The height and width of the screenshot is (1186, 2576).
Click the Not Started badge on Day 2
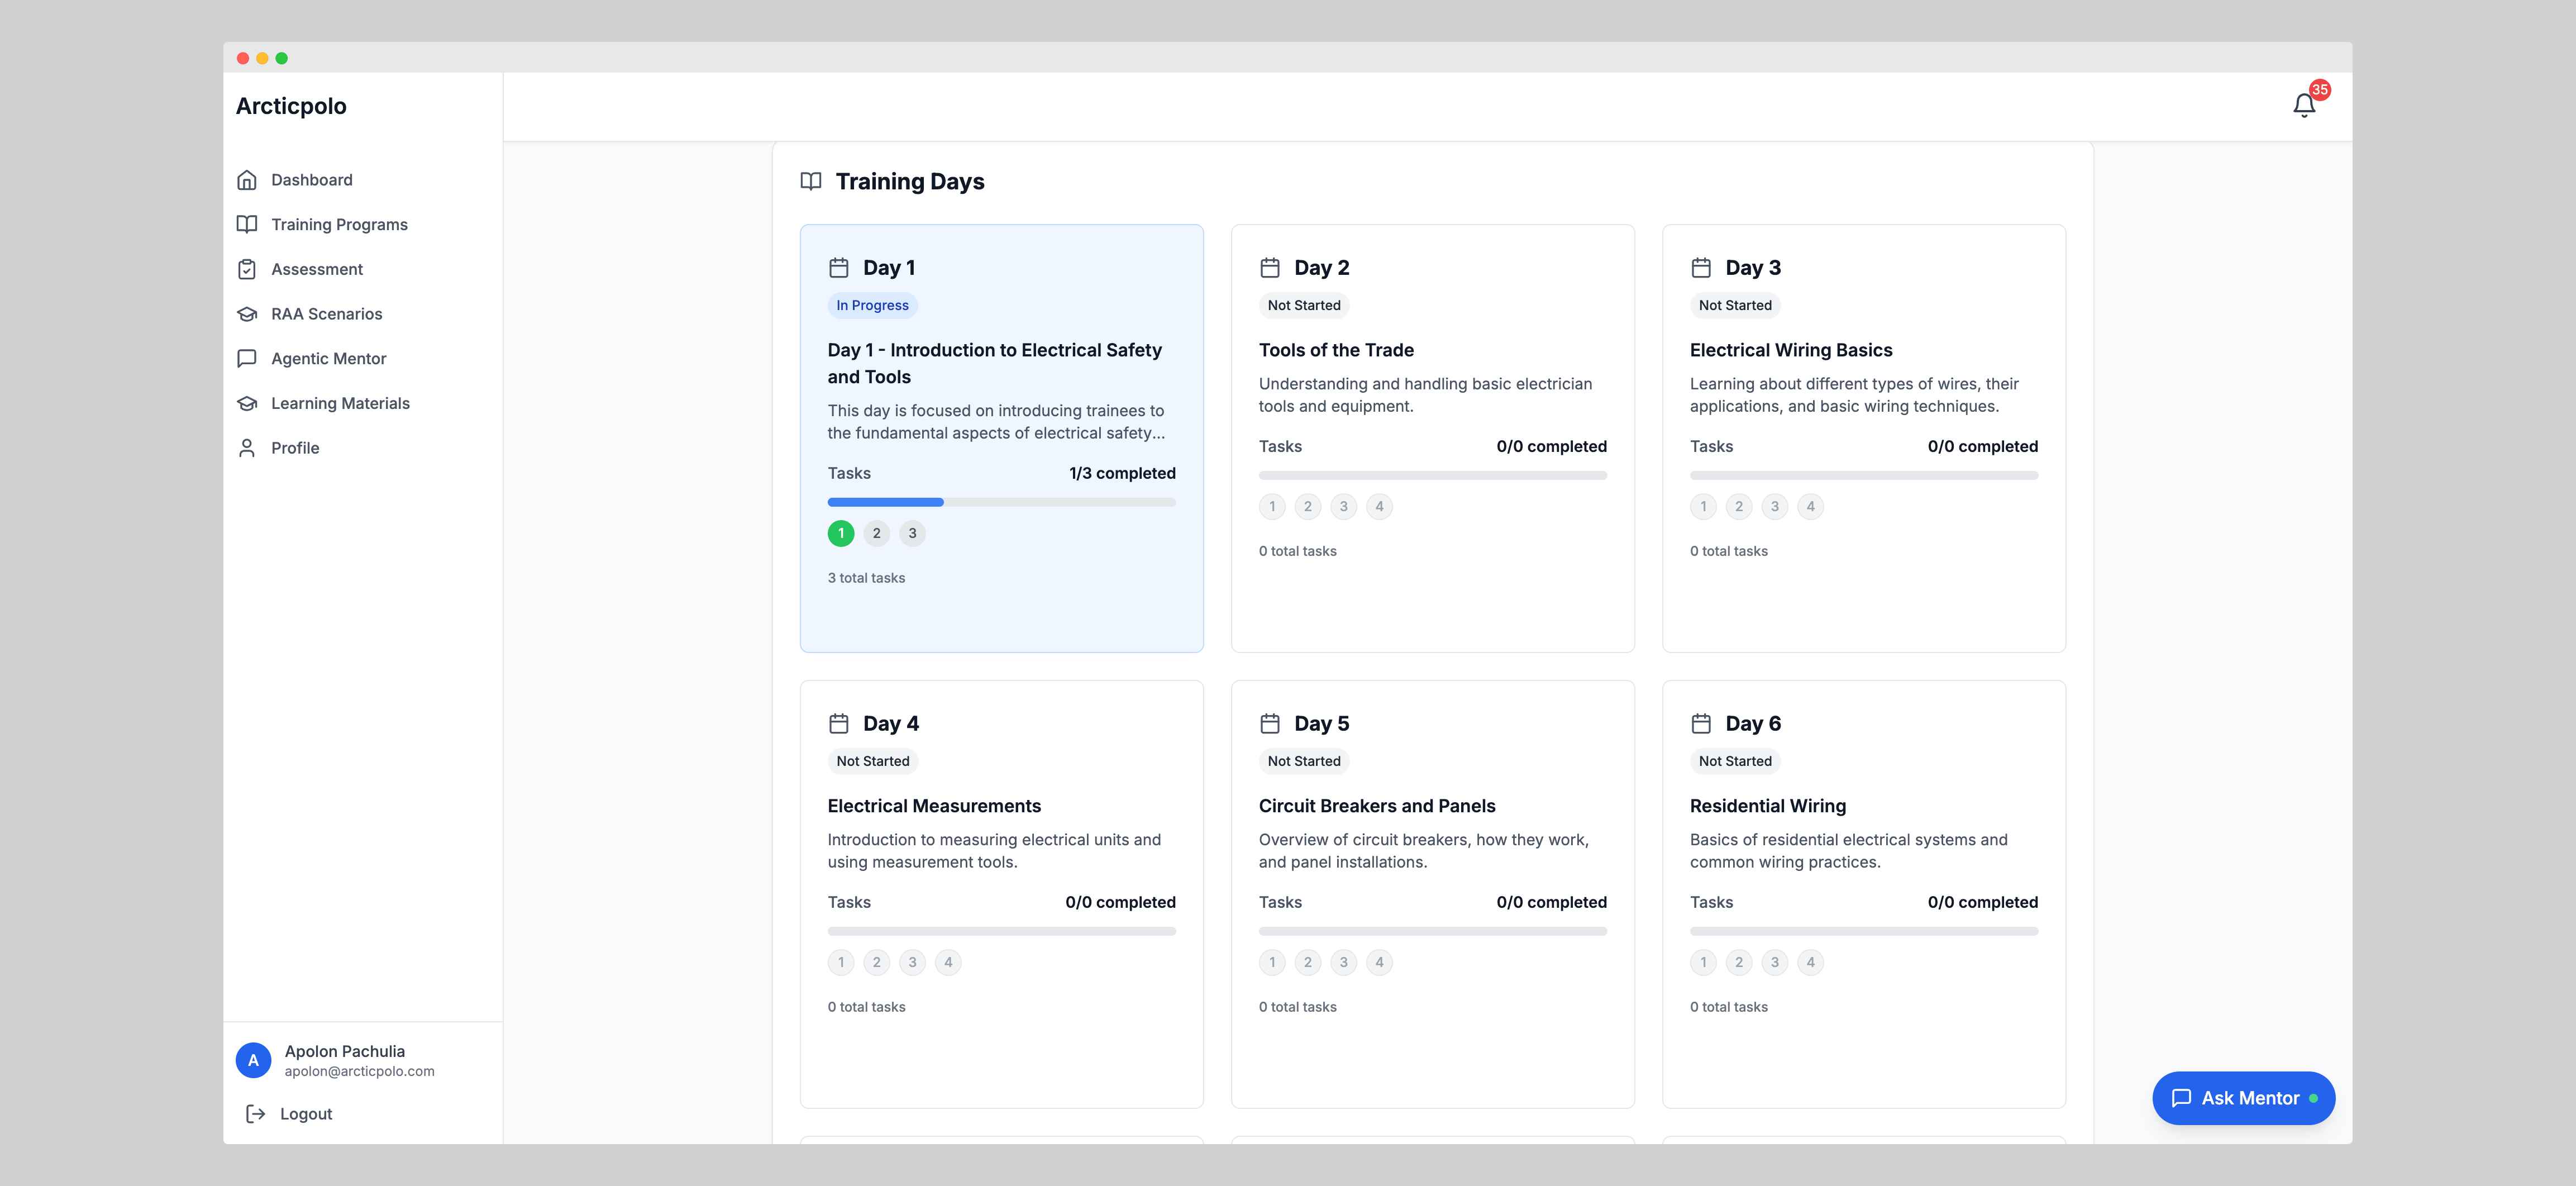coord(1304,305)
